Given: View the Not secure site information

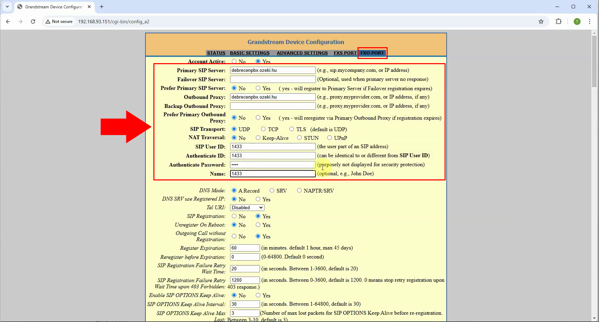Looking at the screenshot, I should [59, 22].
